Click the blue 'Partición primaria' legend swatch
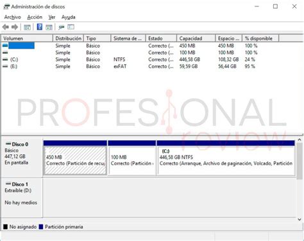This screenshot has width=304, height=241. [x=41, y=227]
